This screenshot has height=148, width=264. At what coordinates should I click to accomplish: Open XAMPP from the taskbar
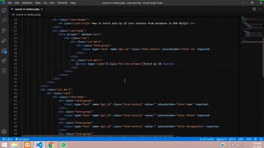click(28, 145)
